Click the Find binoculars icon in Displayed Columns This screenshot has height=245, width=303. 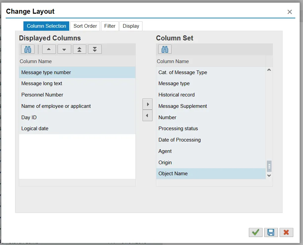coord(28,49)
